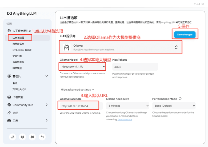
Task: Click the Community Hub label
Action: tap(23, 105)
